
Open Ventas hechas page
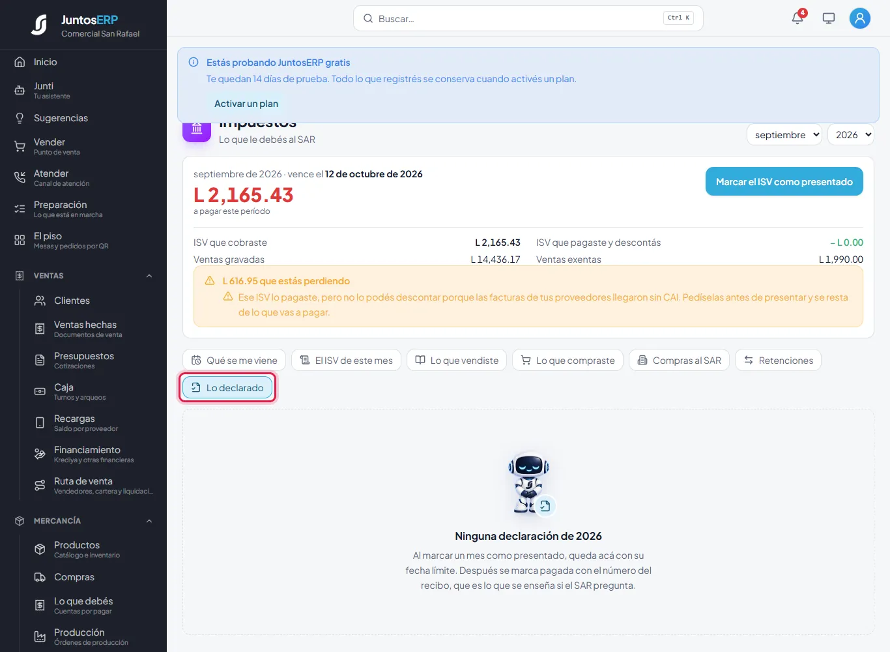point(93,329)
